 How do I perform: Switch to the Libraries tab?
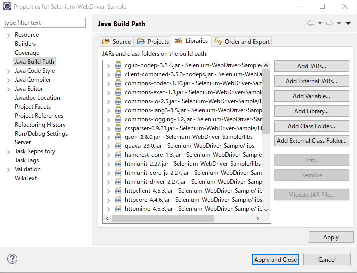(x=191, y=41)
